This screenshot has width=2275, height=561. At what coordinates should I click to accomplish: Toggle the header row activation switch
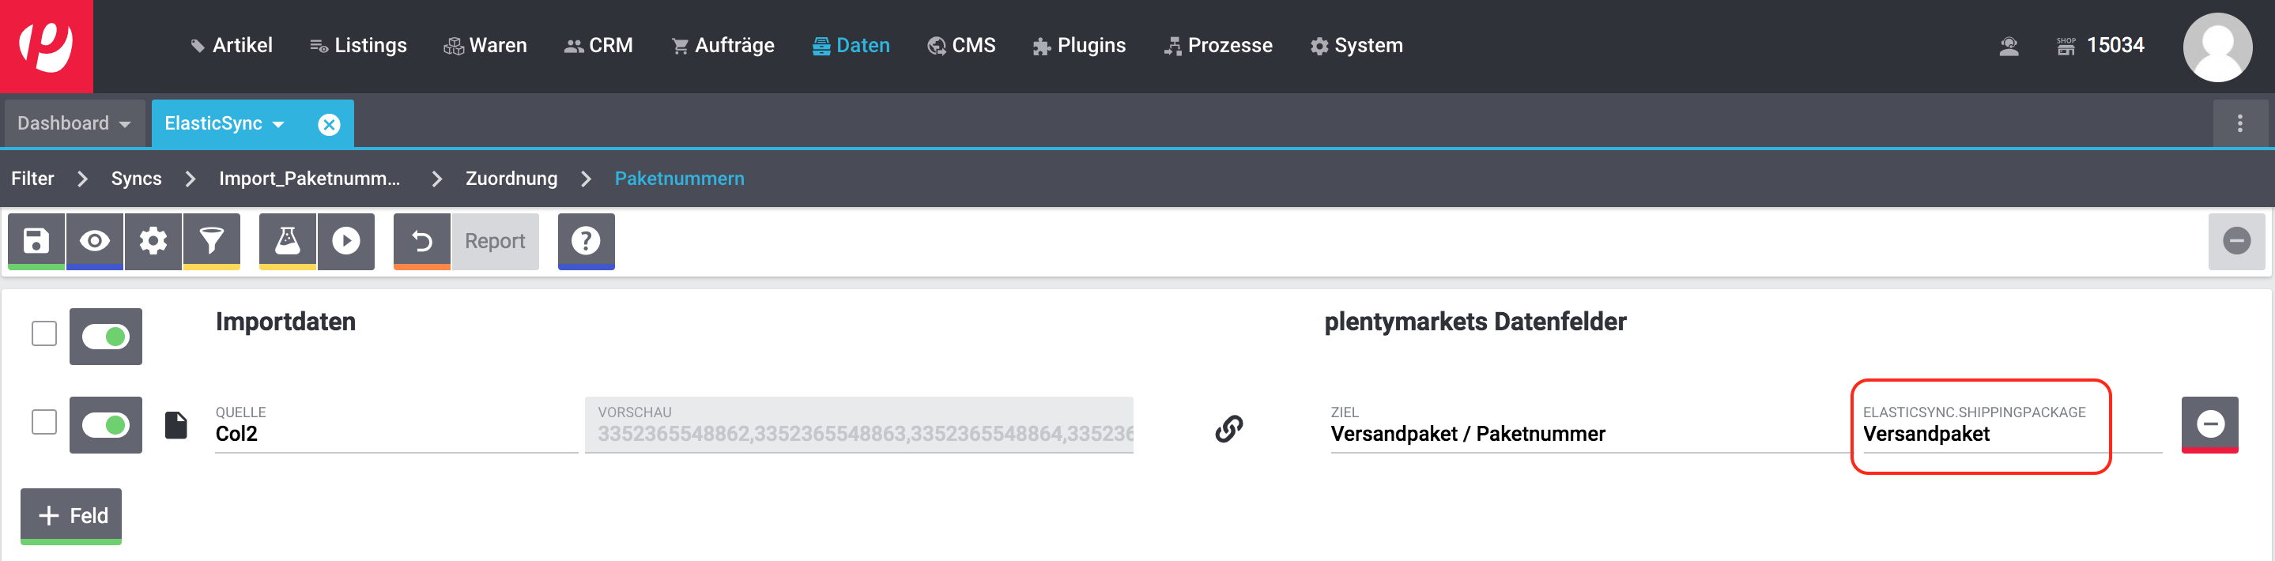[106, 337]
